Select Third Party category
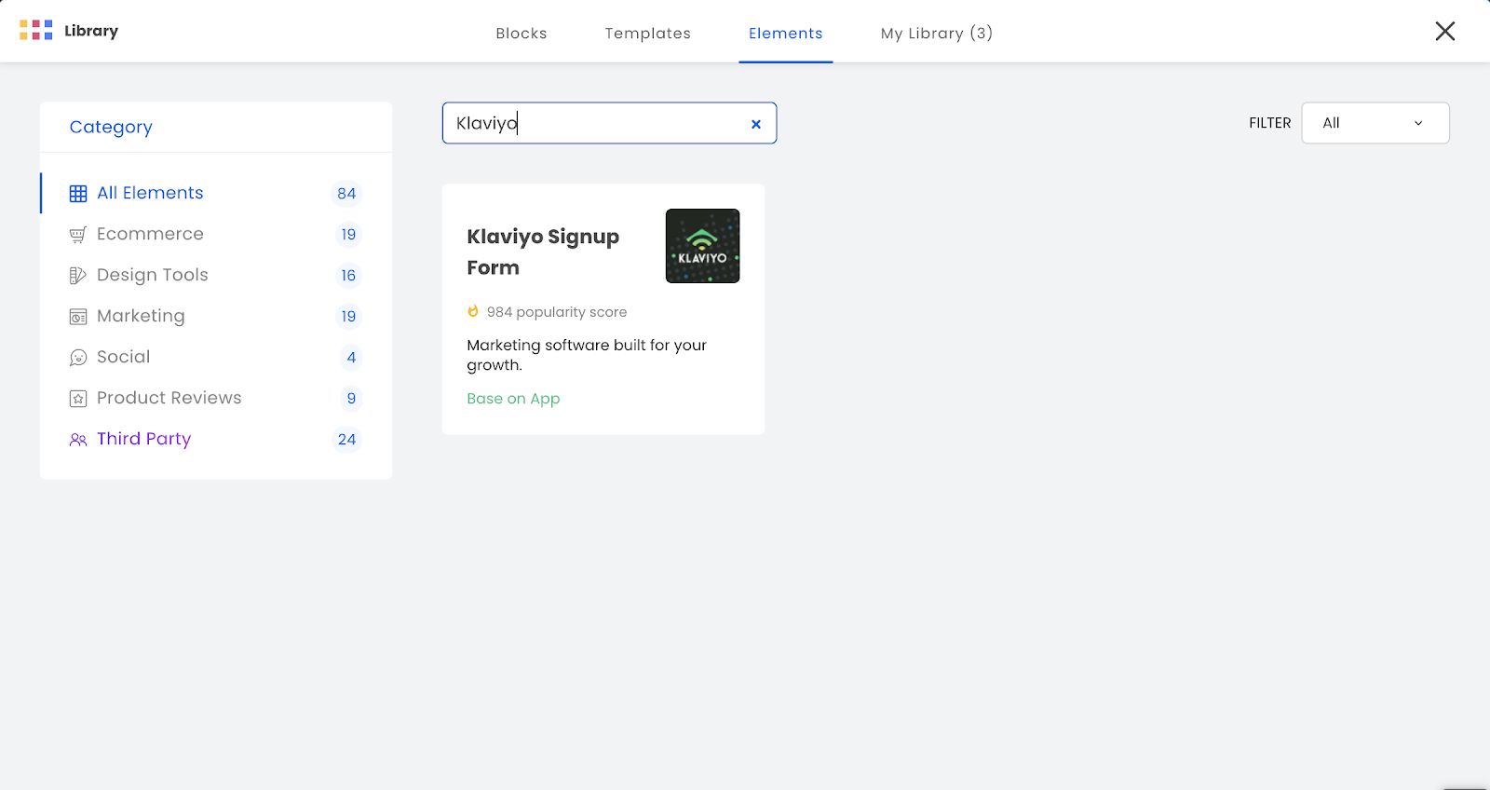Viewport: 1490px width, 790px height. tap(216, 439)
